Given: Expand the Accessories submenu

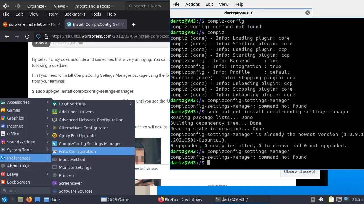Looking at the screenshot, I should pyautogui.click(x=26, y=102).
